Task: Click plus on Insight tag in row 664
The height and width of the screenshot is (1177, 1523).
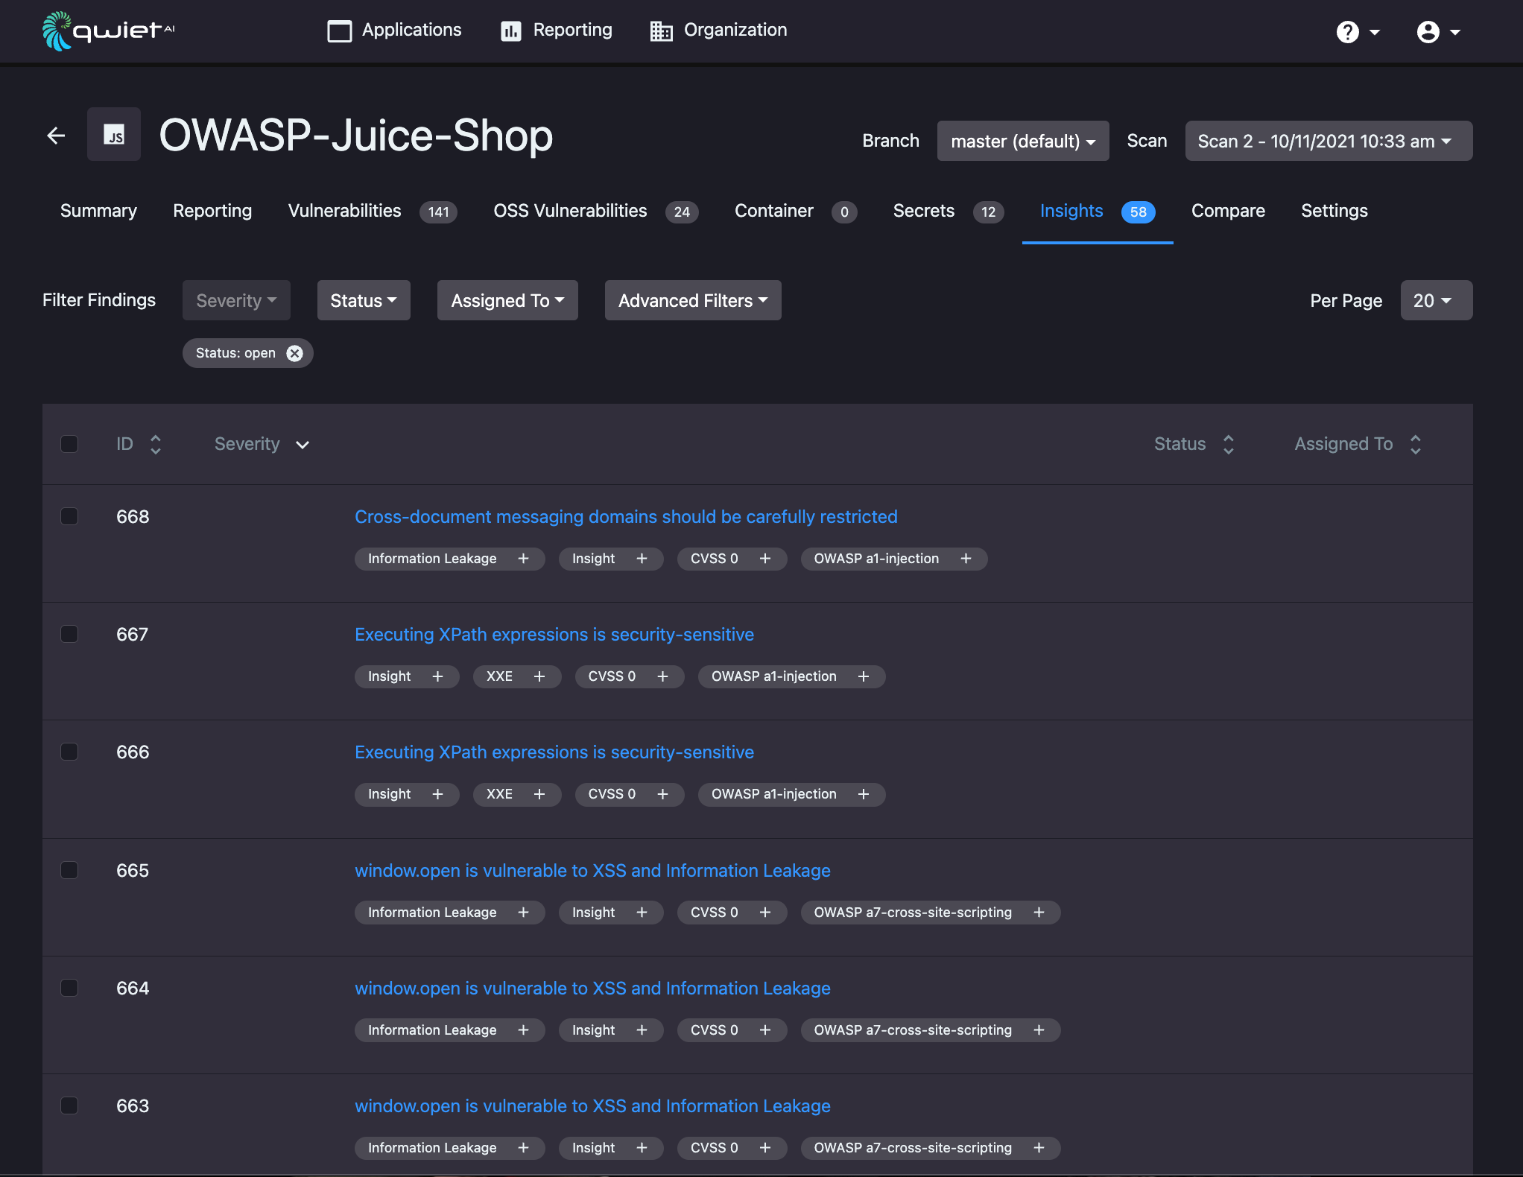Action: point(642,1030)
